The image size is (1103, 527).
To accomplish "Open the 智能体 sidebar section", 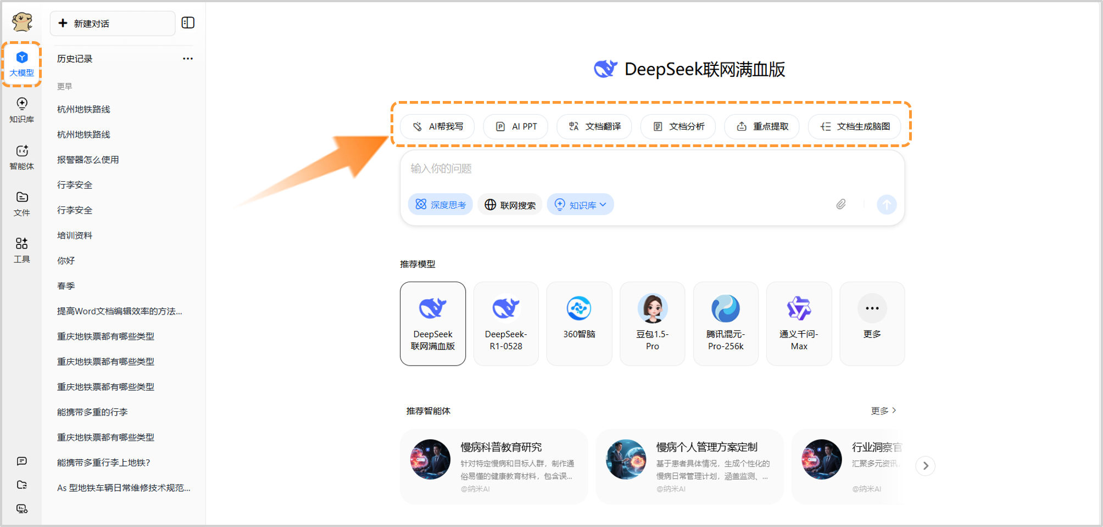I will [22, 157].
